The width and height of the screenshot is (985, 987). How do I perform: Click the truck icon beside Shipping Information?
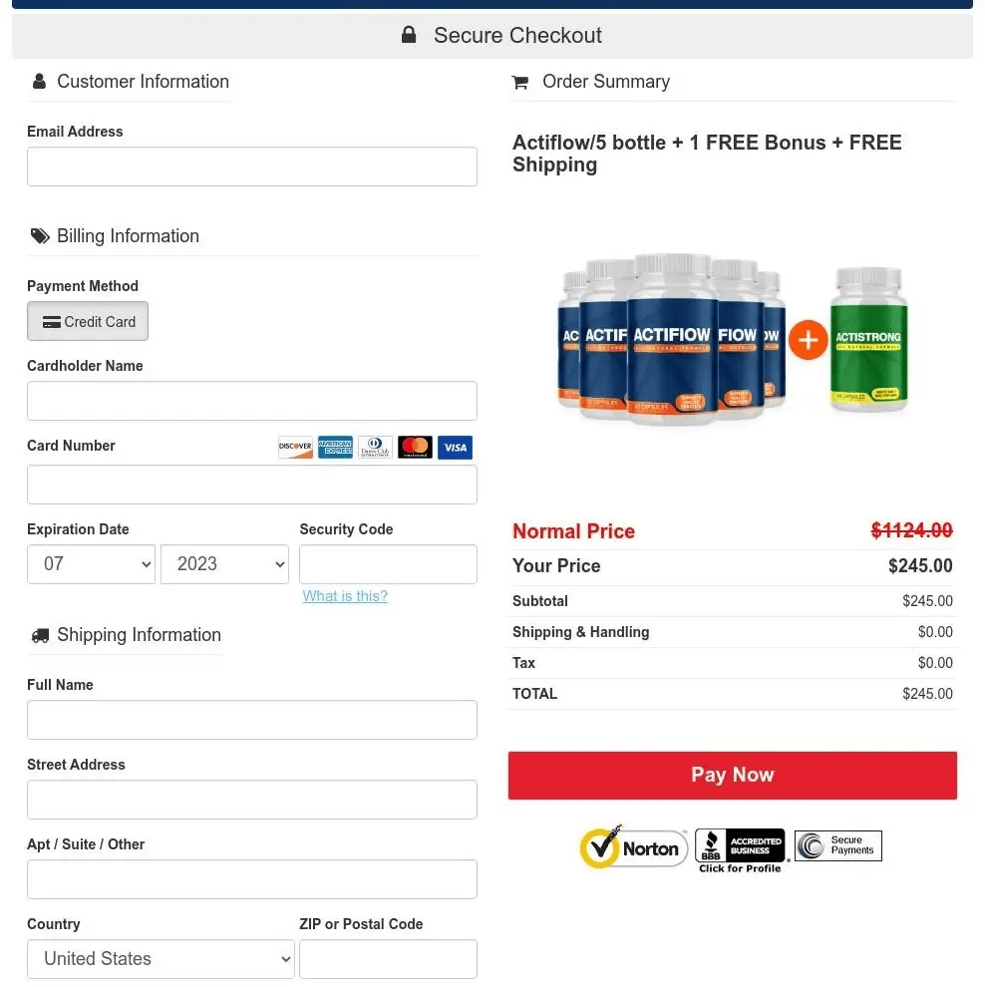(40, 635)
